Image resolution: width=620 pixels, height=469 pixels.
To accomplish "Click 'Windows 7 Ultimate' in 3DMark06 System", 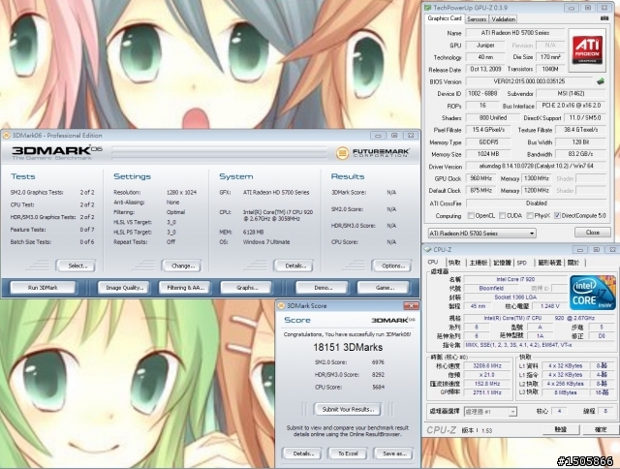I will pos(266,242).
